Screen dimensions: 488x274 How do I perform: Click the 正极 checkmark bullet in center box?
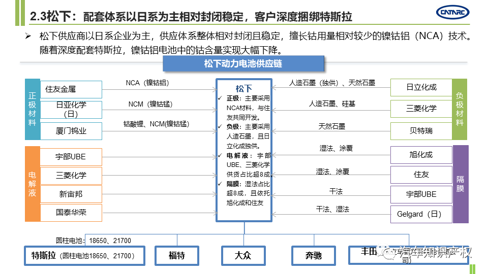pyautogui.click(x=220, y=98)
